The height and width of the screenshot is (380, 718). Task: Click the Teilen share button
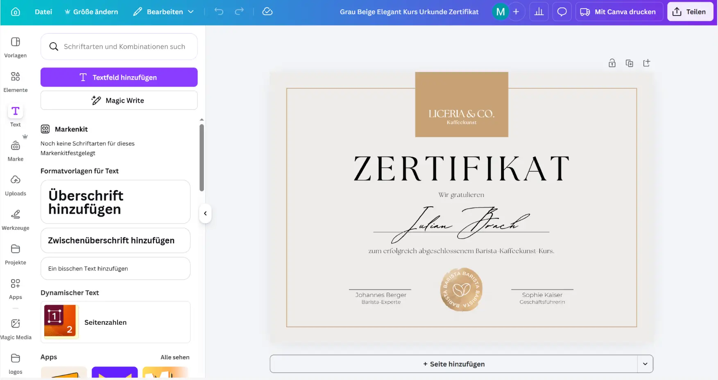[690, 12]
